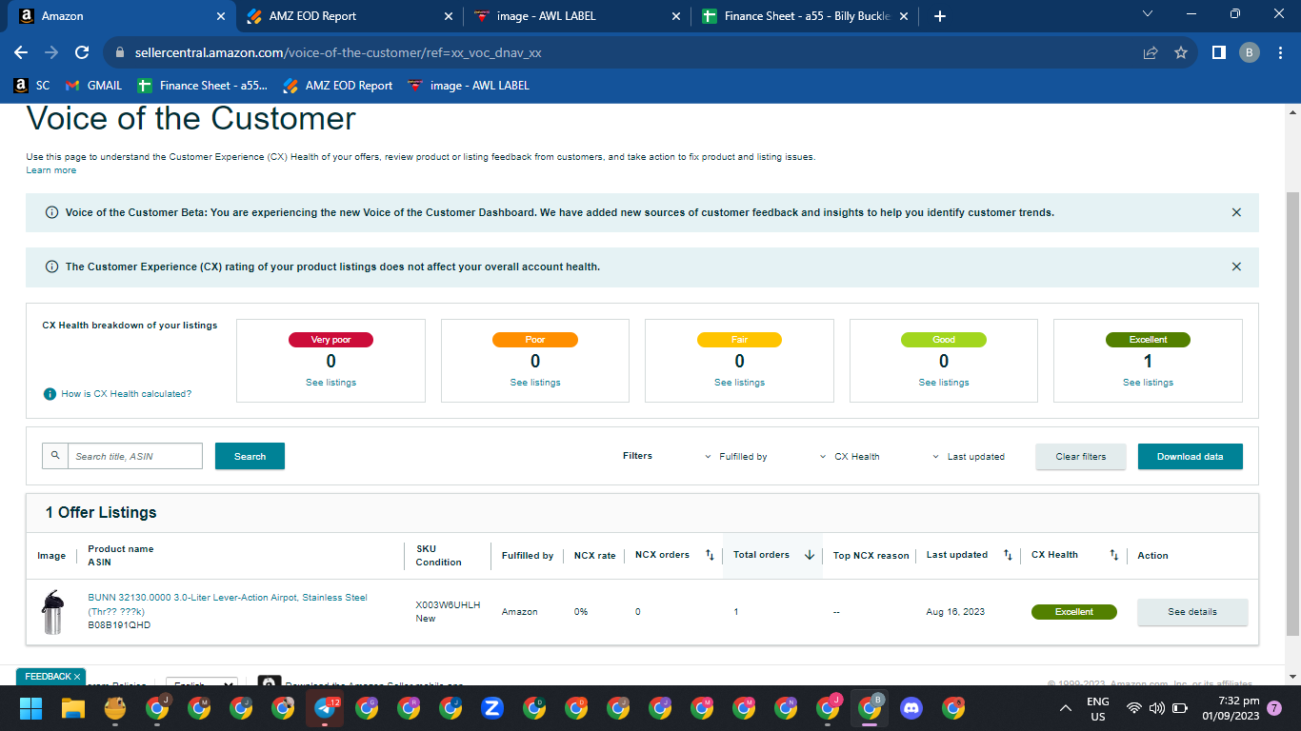The height and width of the screenshot is (731, 1301).
Task: Open the Chrome profile B avatar
Action: 1250,52
